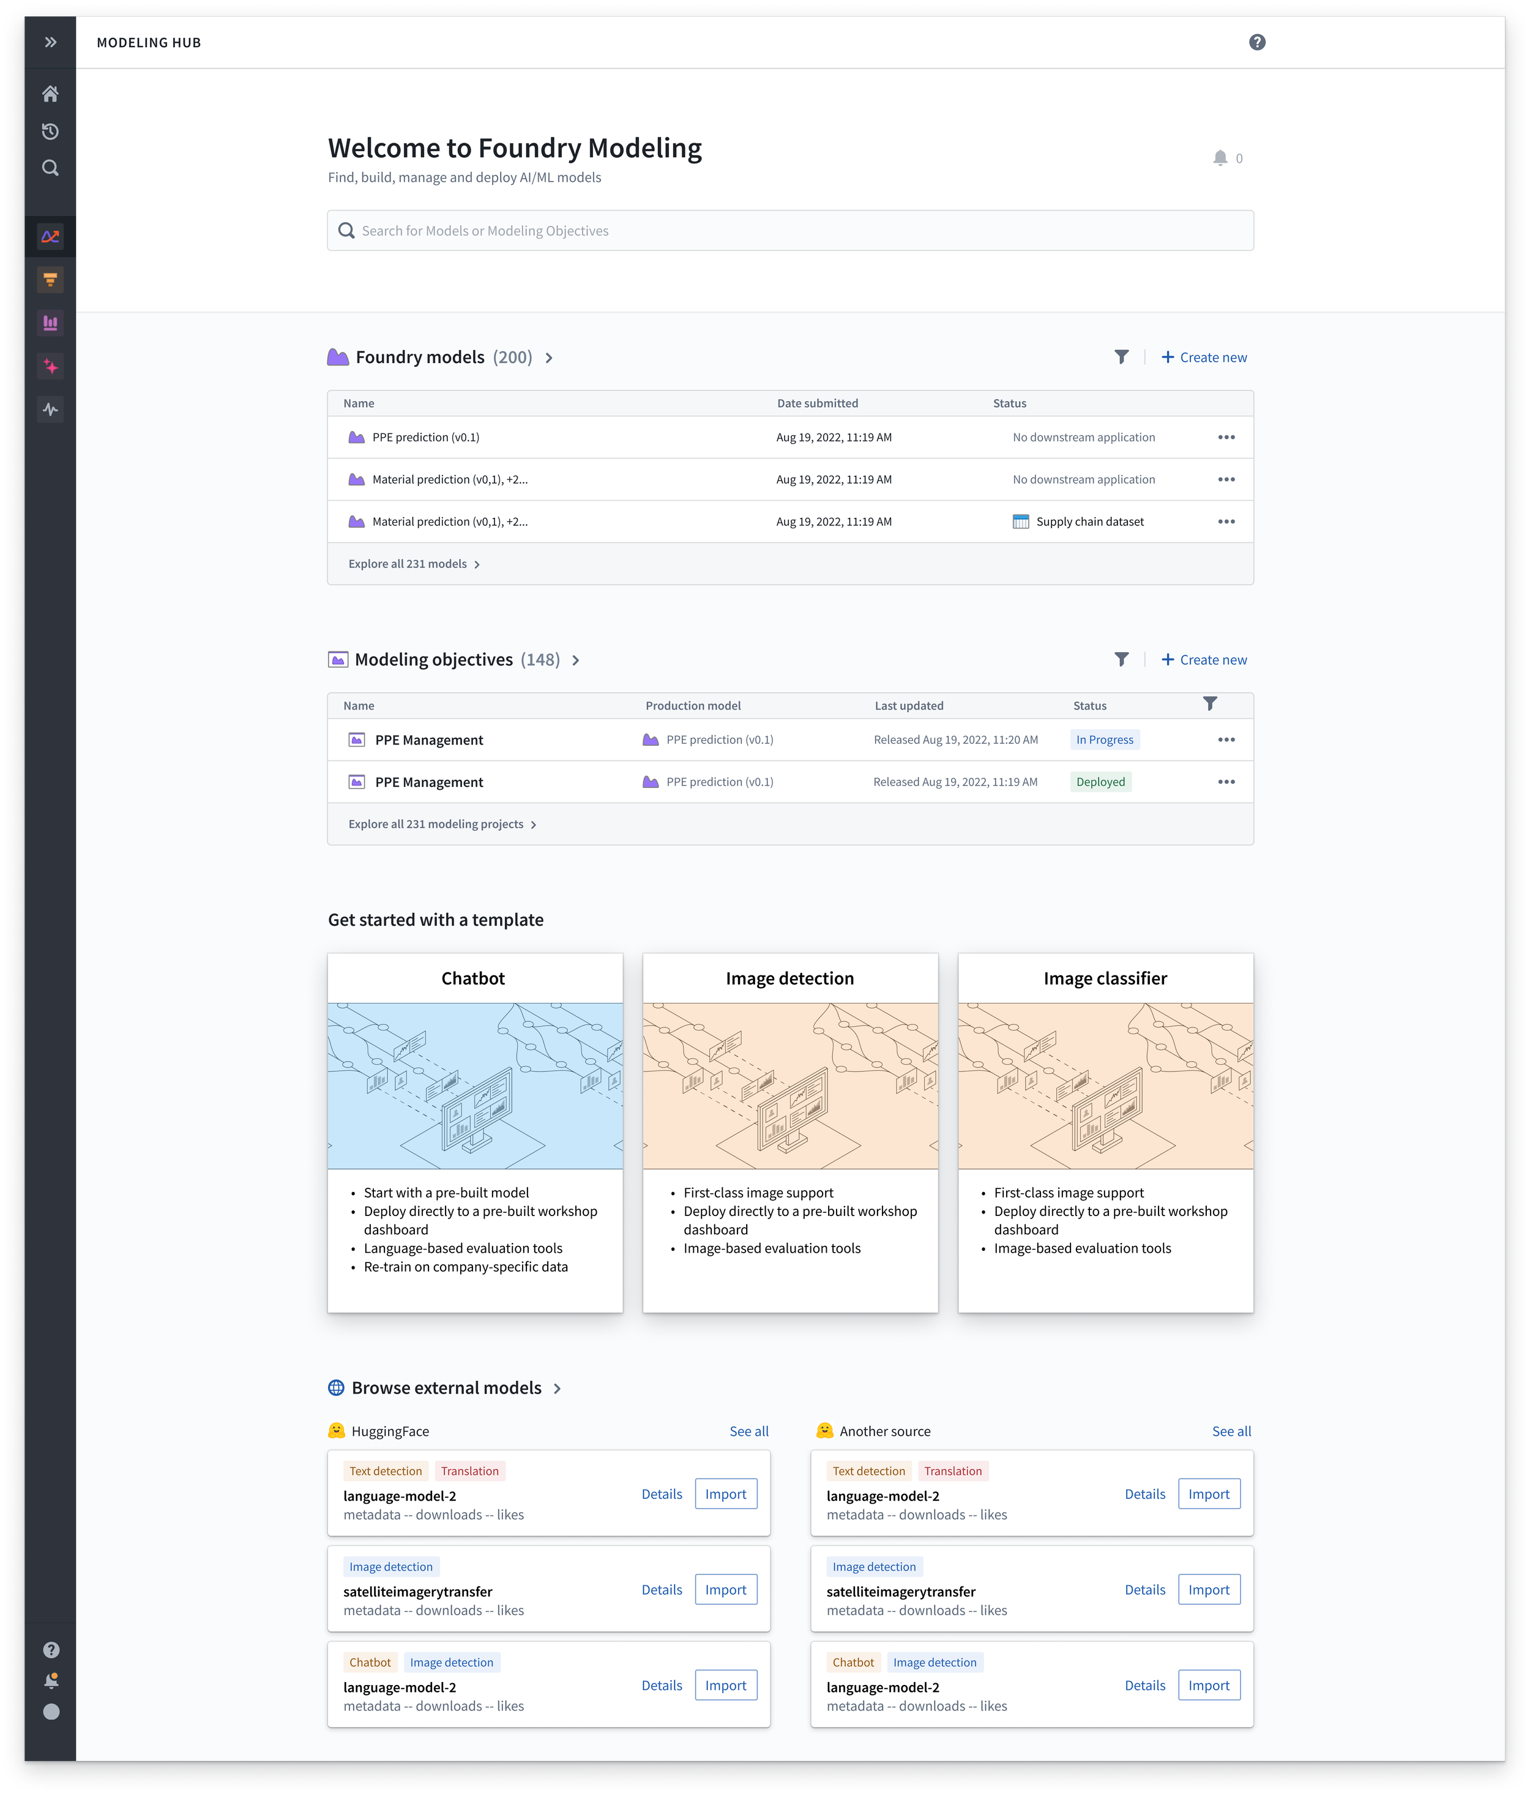Click the sidebar search magnifier icon
This screenshot has height=1794, width=1530.
point(50,168)
